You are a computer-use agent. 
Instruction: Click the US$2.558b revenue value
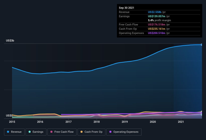[155, 12]
